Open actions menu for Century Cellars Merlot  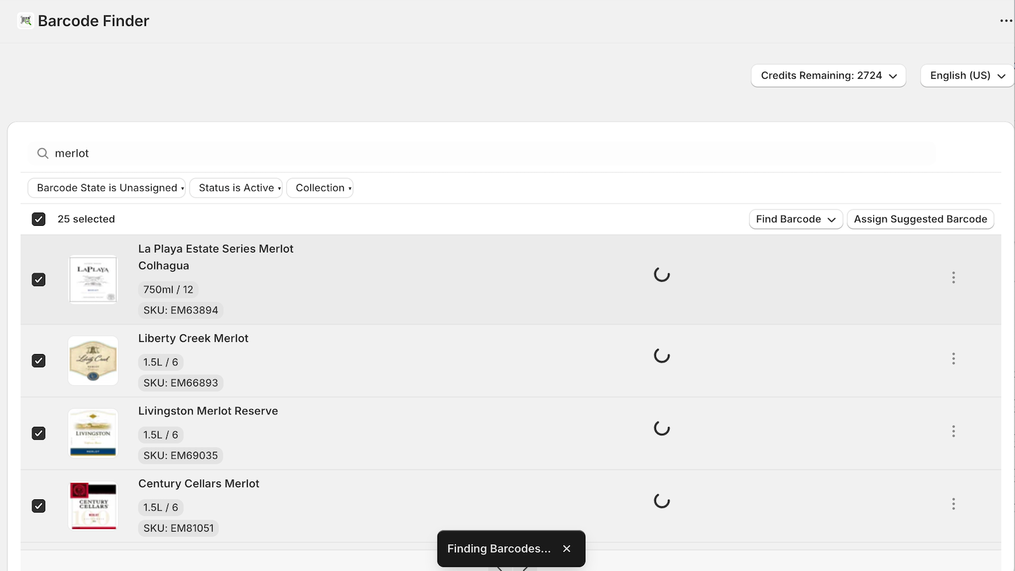953,504
